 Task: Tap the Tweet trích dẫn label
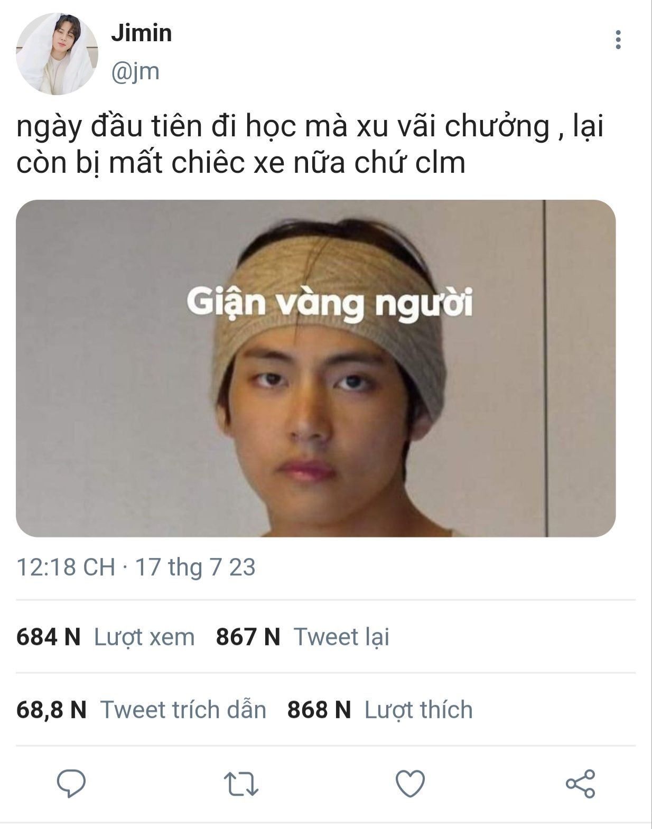tap(183, 710)
